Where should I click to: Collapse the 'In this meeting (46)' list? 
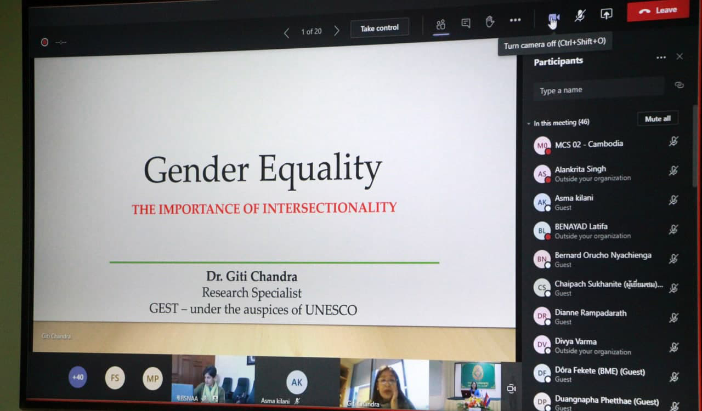529,124
